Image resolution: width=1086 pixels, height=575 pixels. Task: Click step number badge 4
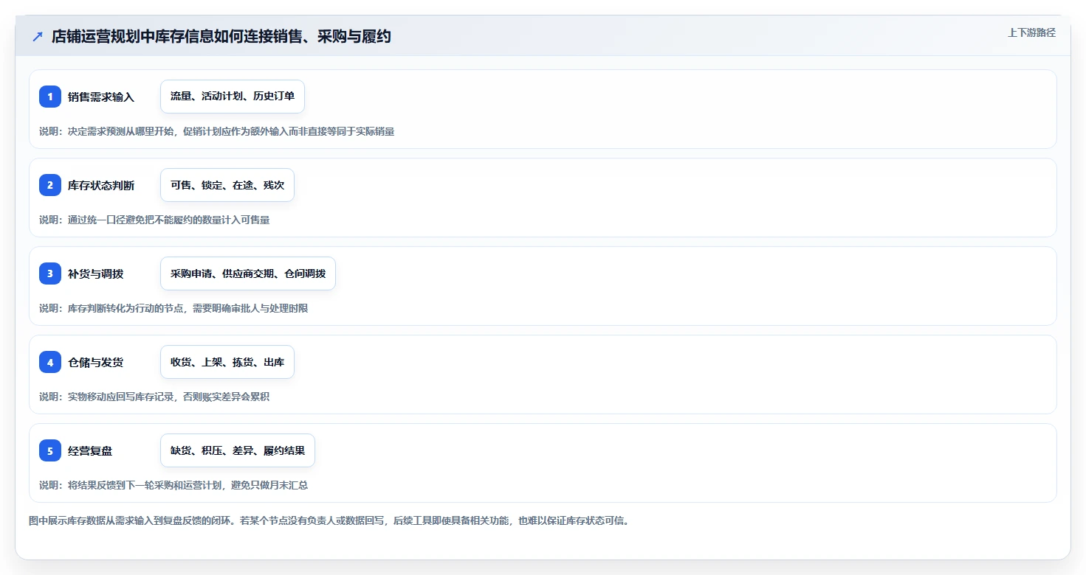pos(50,362)
